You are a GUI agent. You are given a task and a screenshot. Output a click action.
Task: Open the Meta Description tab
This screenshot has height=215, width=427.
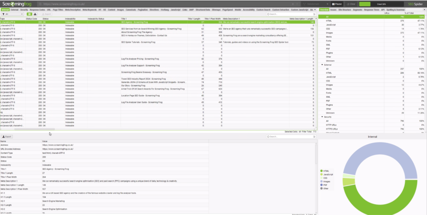pyautogui.click(x=73, y=10)
